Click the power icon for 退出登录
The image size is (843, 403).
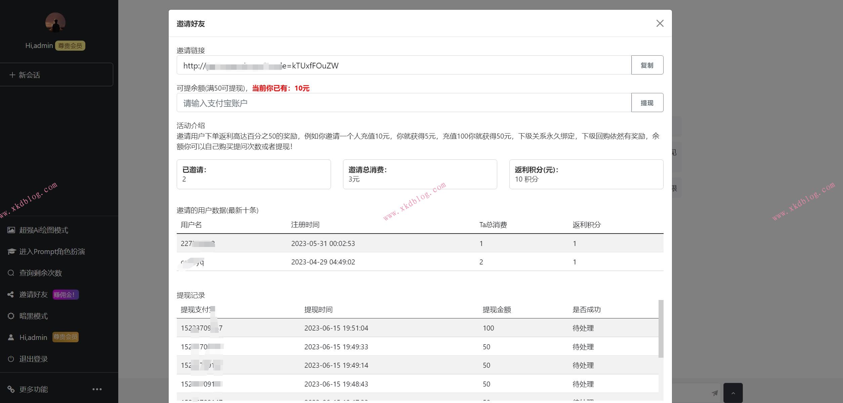click(x=11, y=359)
